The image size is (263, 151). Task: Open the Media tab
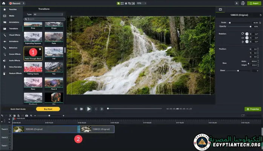point(11,16)
